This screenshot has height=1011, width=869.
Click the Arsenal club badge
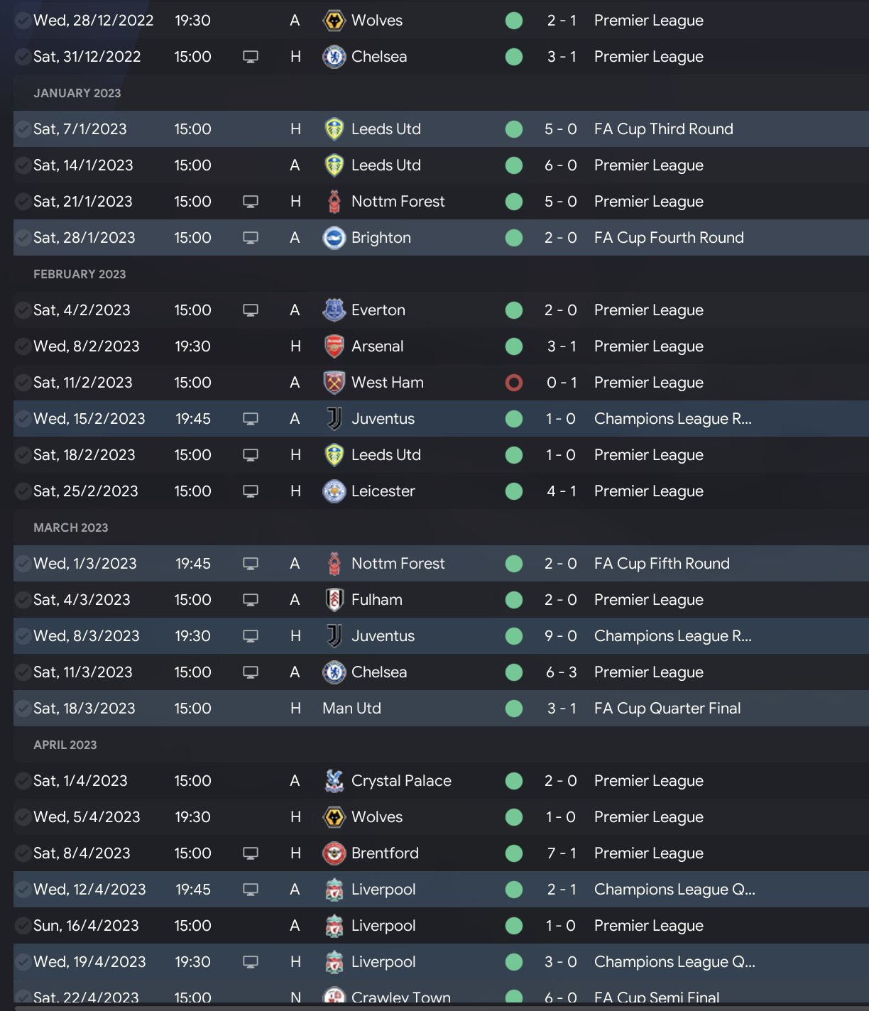[x=334, y=346]
